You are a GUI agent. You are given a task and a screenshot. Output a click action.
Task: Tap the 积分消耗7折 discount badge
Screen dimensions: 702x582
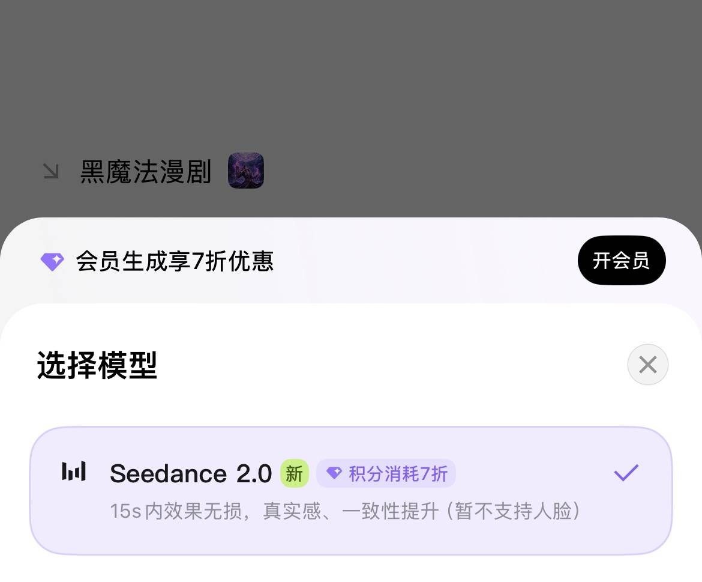pos(386,473)
